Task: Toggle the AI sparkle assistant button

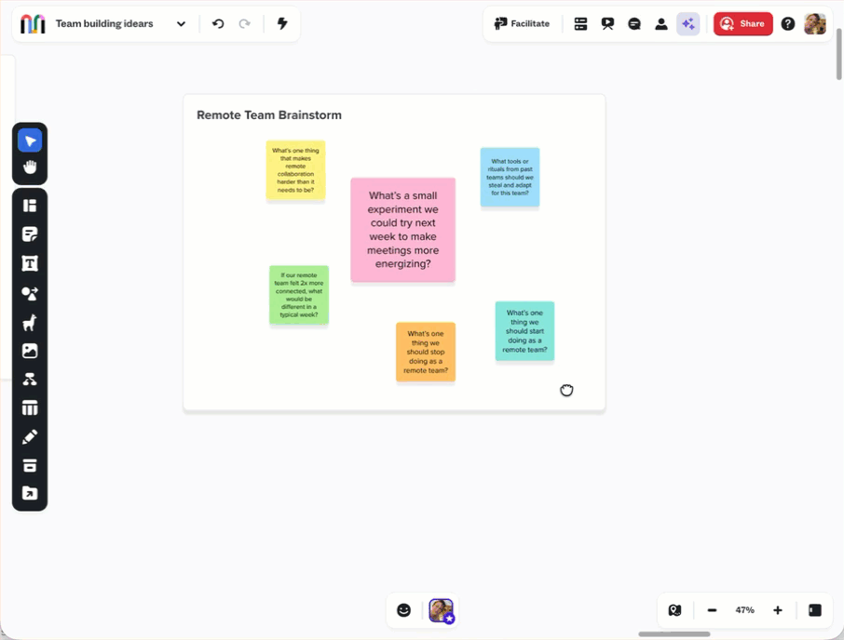Action: pos(687,23)
